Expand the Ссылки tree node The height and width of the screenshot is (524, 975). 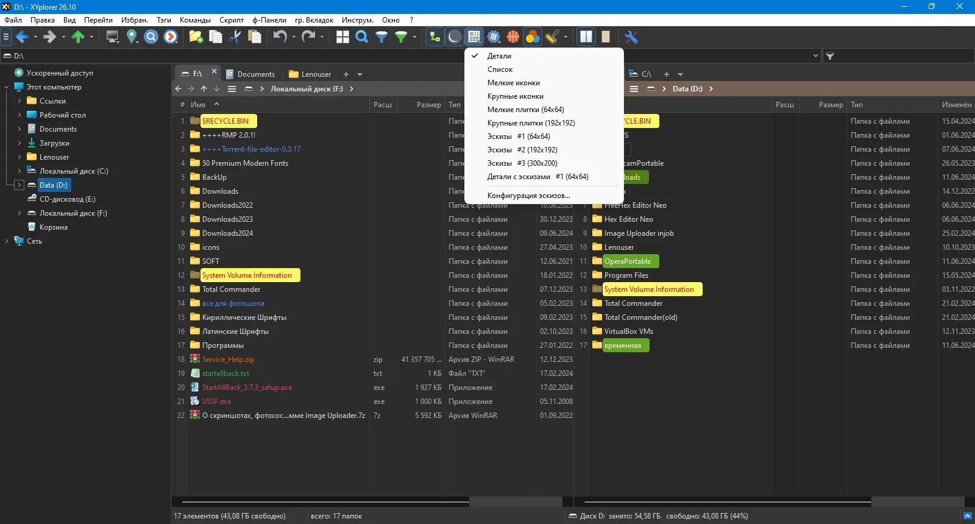19,101
